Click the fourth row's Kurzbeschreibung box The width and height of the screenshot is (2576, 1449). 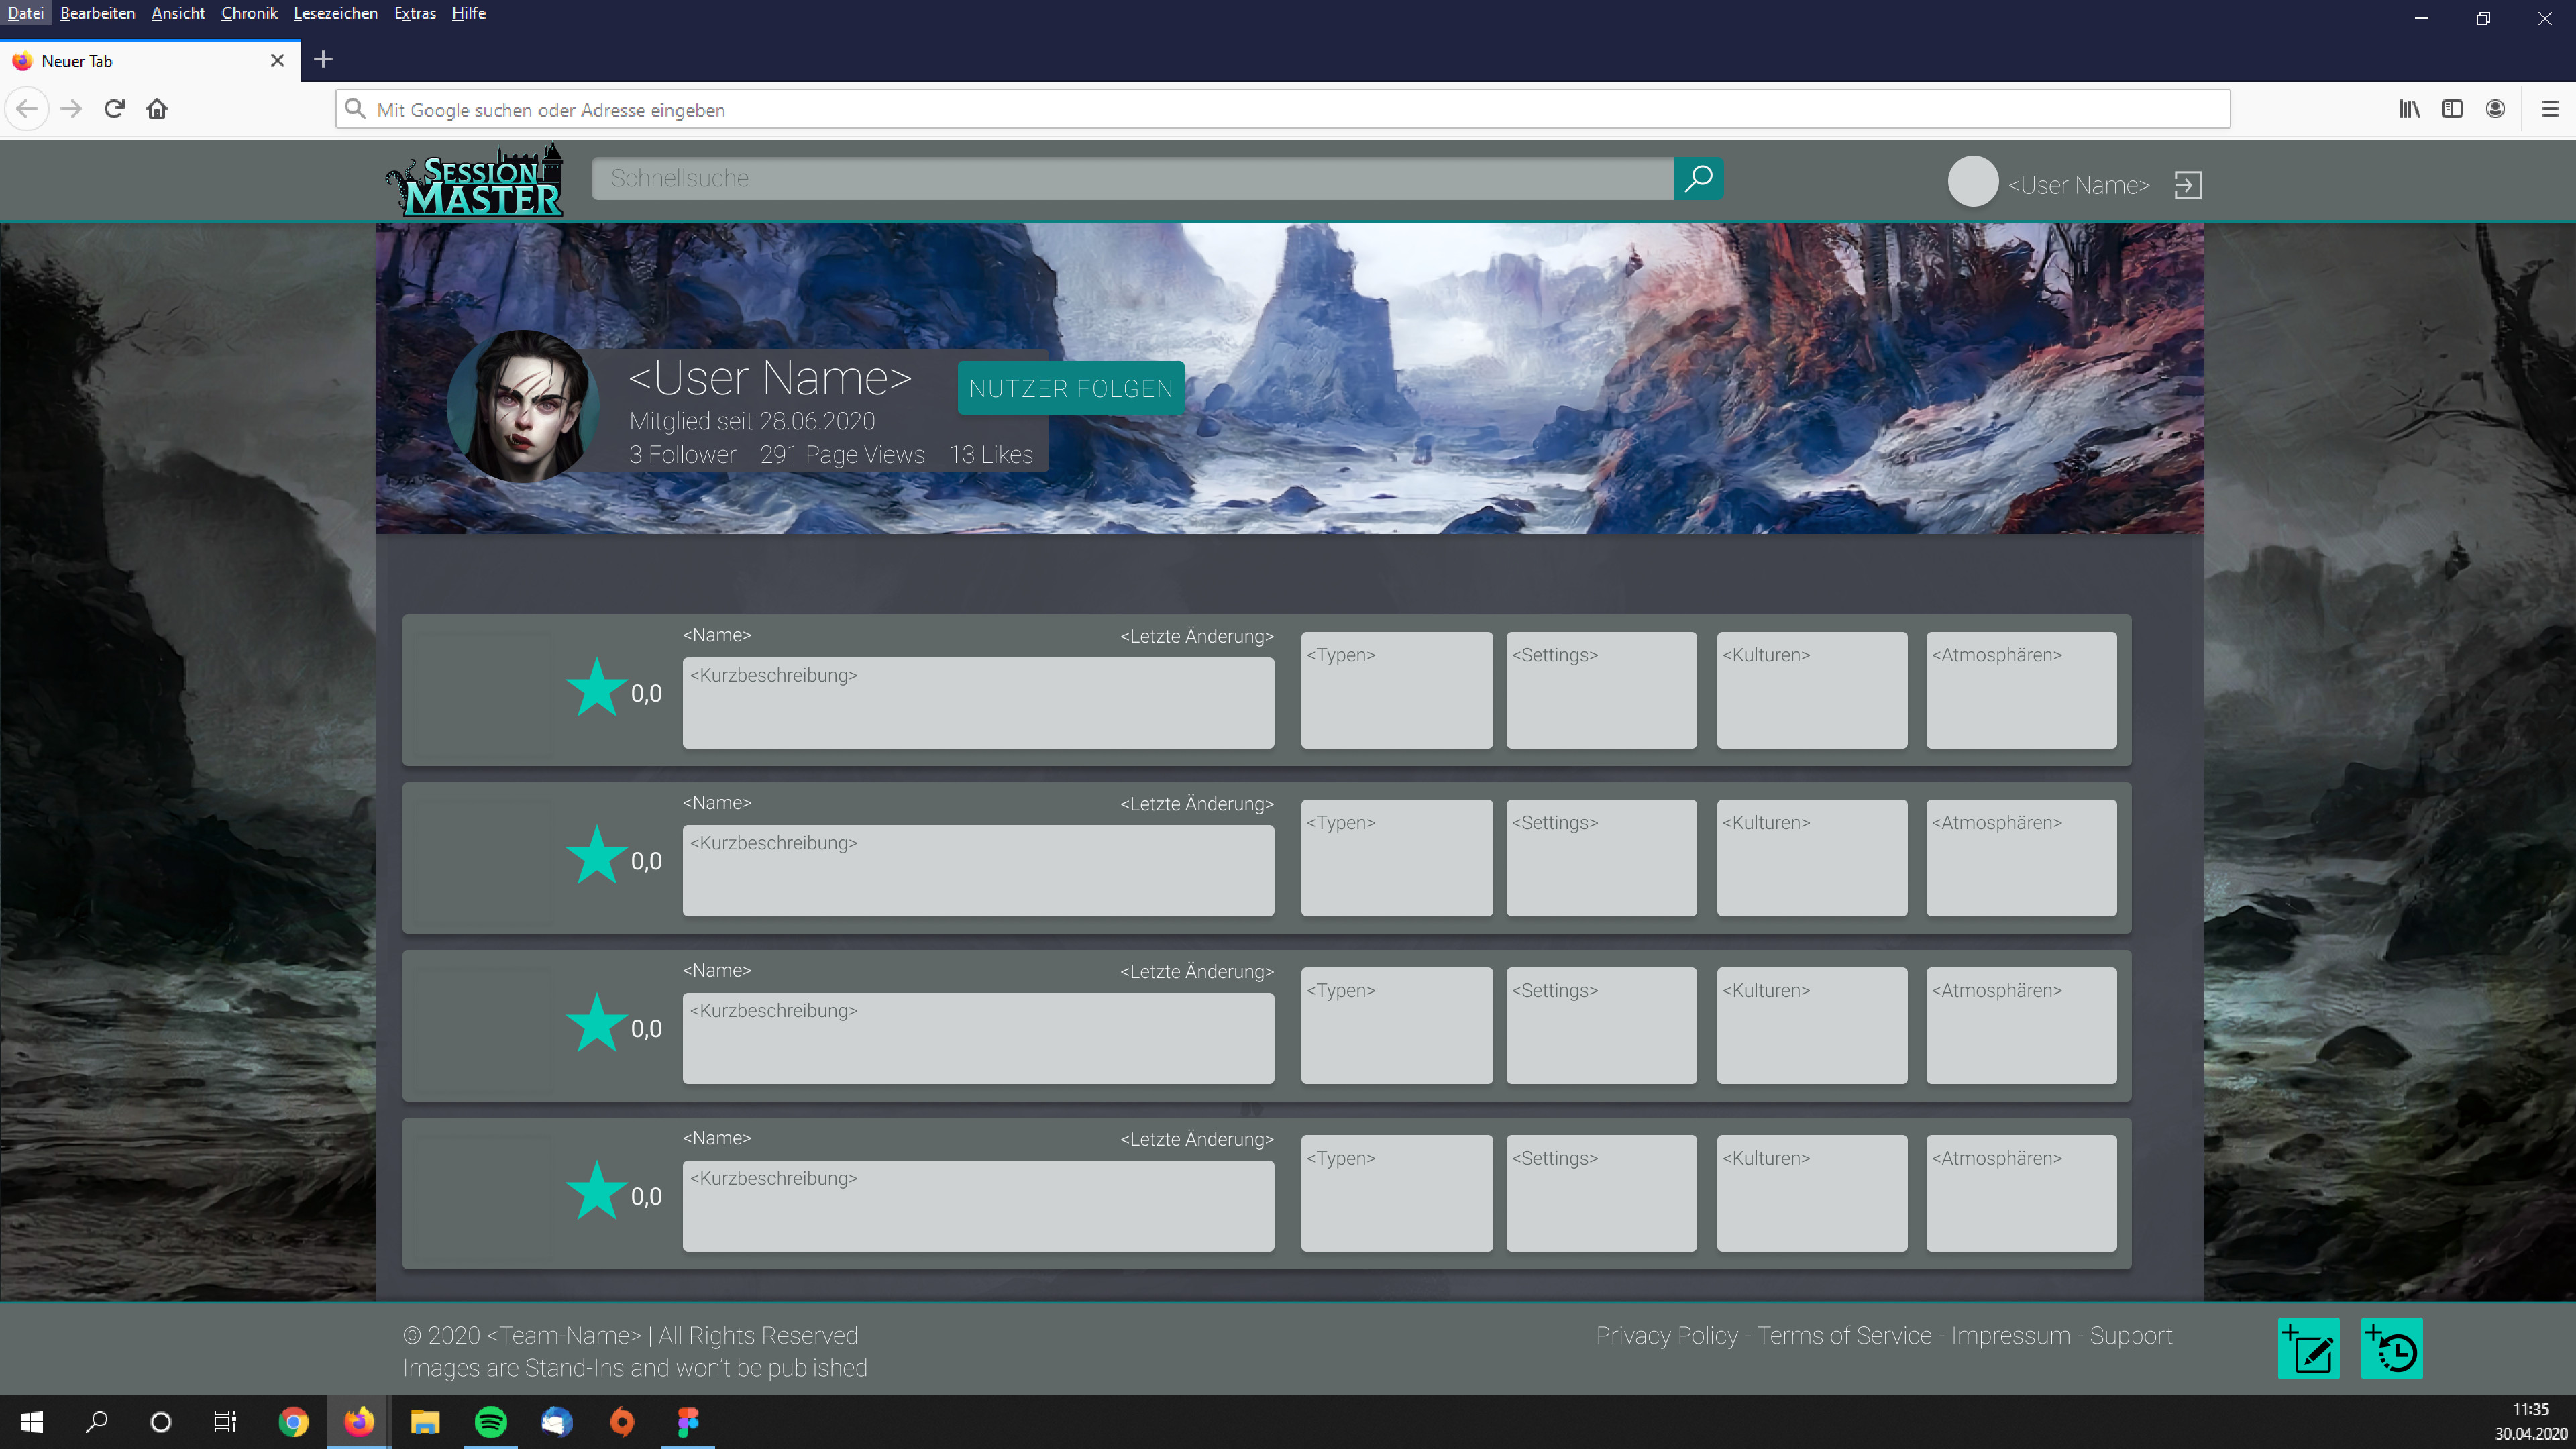tap(978, 1205)
